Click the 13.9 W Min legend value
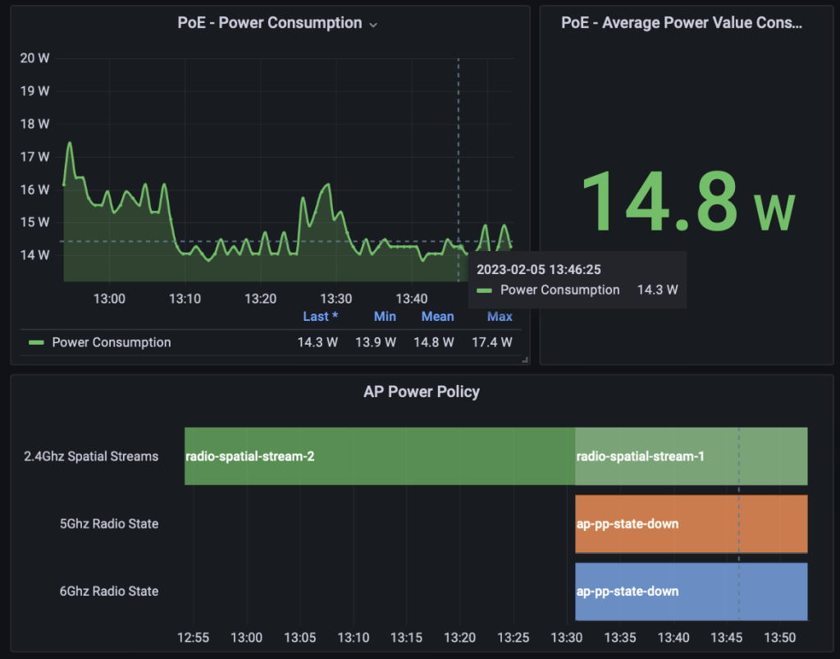The width and height of the screenshot is (840, 659). coord(376,342)
